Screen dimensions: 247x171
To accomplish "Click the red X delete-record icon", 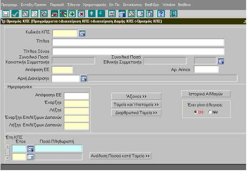I will pos(81,14).
